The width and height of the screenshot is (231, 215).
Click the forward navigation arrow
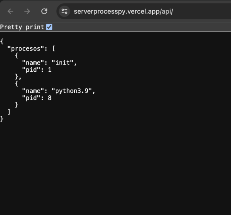point(27,11)
